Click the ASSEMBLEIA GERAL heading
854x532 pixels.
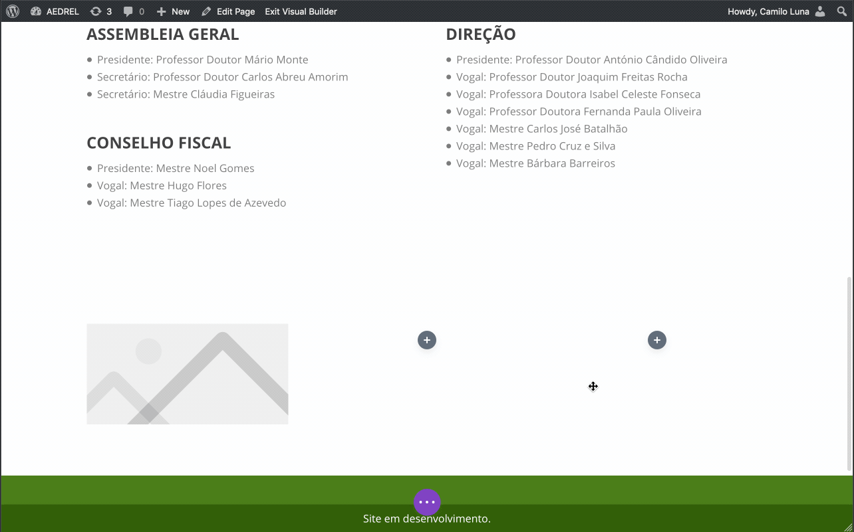click(x=162, y=35)
